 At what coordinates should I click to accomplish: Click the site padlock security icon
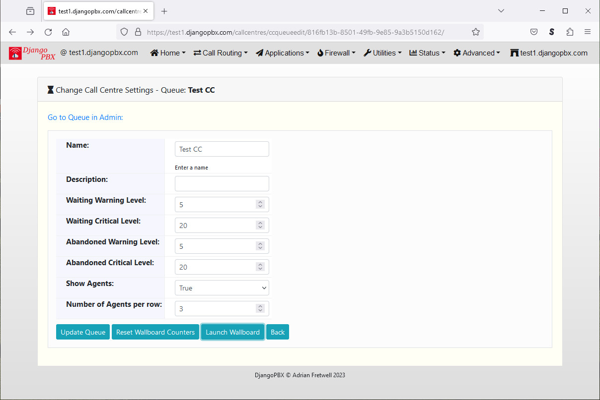click(x=138, y=32)
